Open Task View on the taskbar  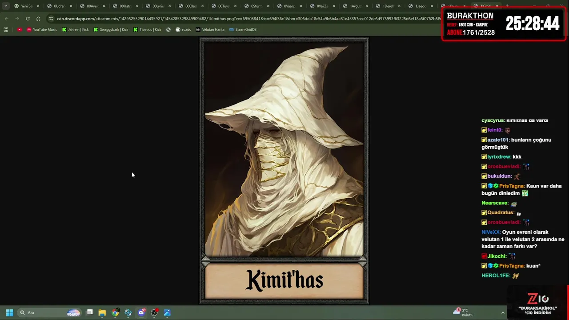tap(89, 312)
